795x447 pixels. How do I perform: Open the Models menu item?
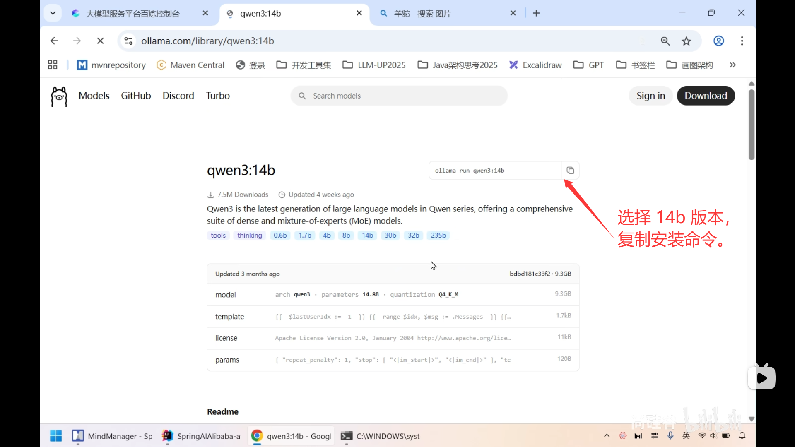point(94,96)
